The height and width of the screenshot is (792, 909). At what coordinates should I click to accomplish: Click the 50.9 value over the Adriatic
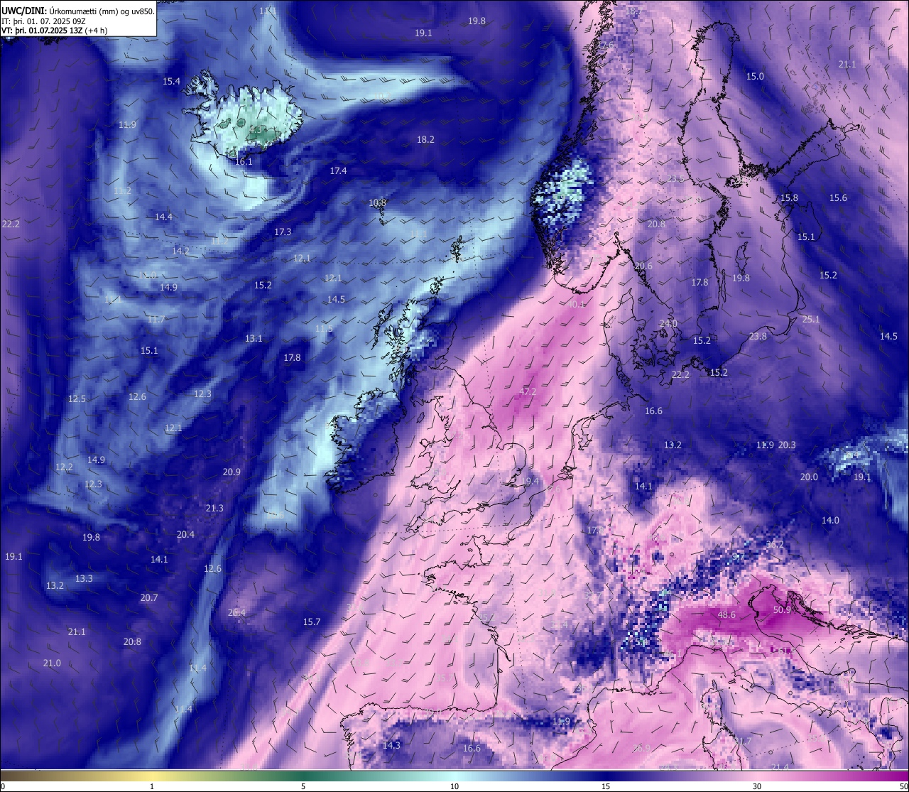point(782,610)
